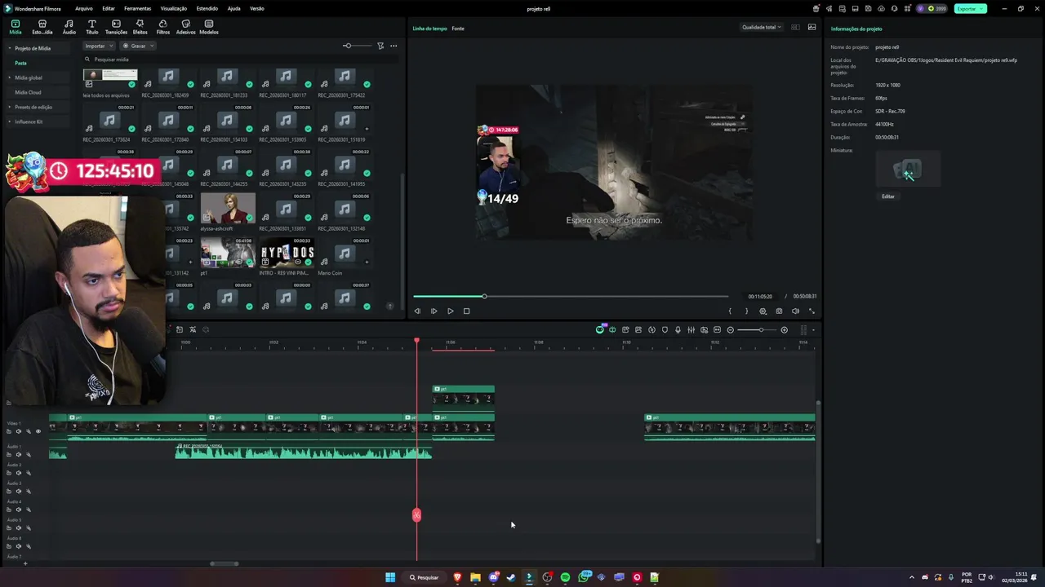Open the timeline AI copilot icon
Screen dimensions: 1045x587
tap(600, 329)
